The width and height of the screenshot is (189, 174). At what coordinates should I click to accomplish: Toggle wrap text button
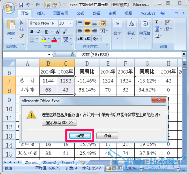[102, 23]
